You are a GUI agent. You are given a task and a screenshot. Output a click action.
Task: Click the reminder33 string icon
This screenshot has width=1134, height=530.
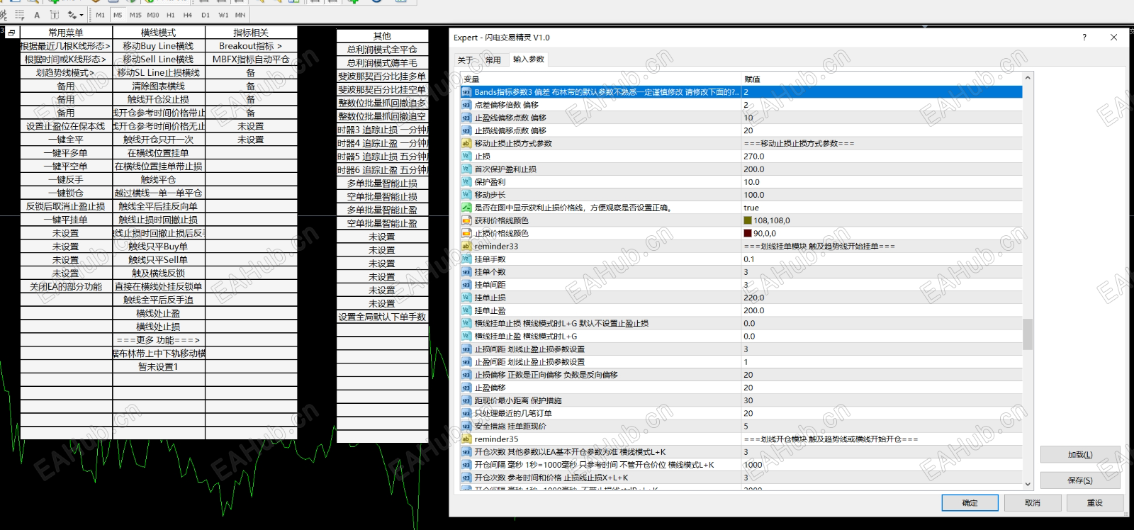click(466, 246)
